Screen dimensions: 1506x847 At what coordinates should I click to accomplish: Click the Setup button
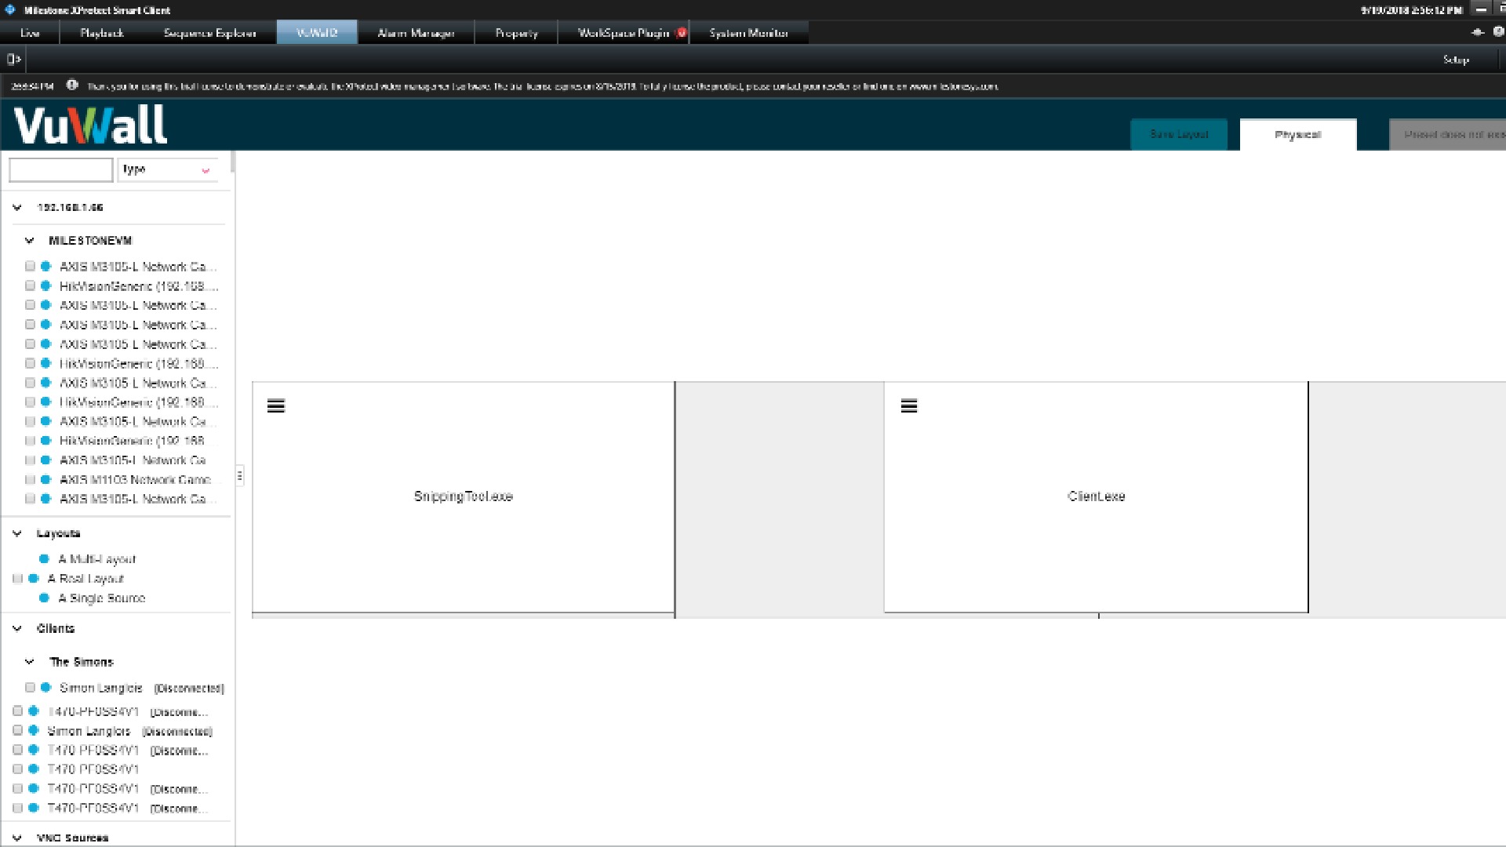pos(1457,60)
